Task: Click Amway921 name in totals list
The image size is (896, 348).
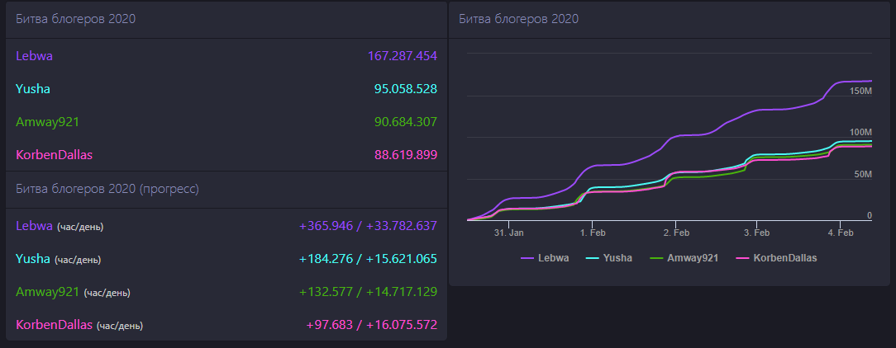Action: click(x=47, y=122)
